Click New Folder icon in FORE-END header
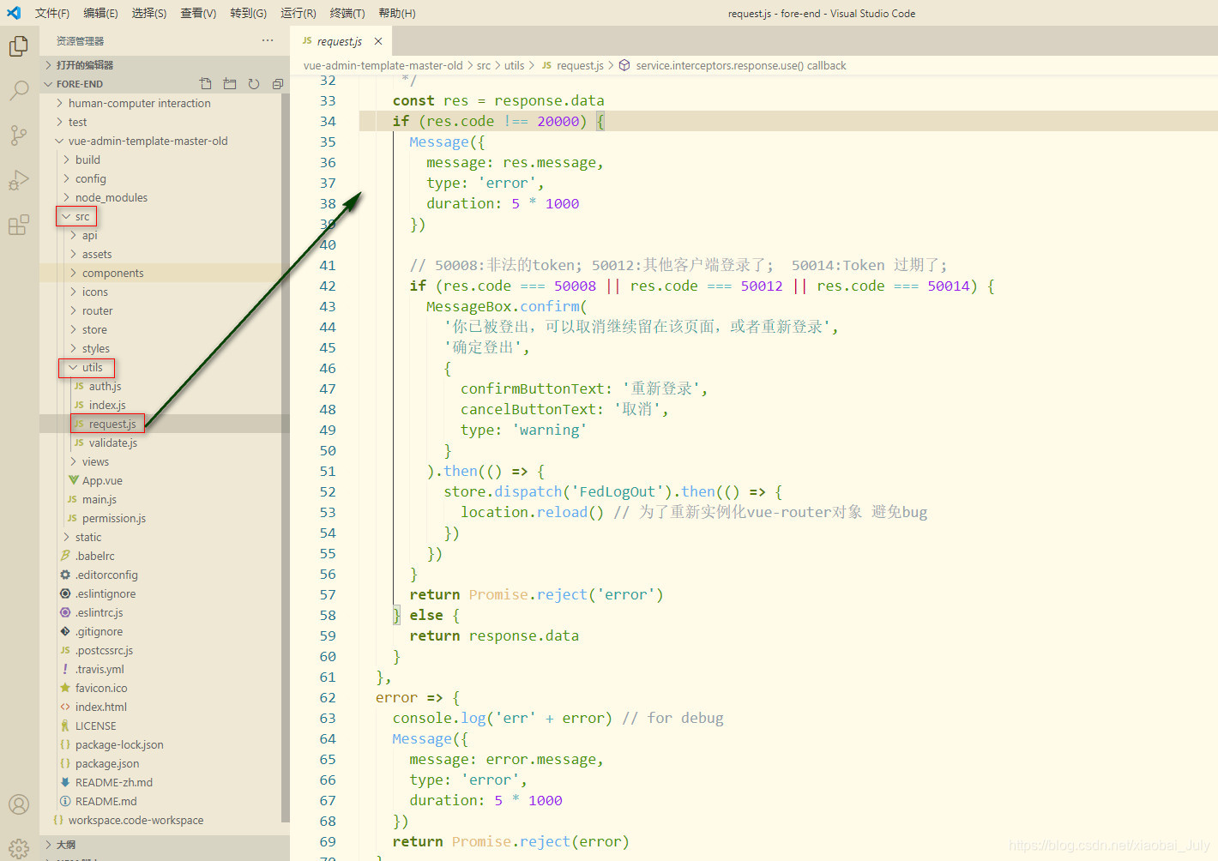Viewport: 1218px width, 861px height. pos(230,84)
